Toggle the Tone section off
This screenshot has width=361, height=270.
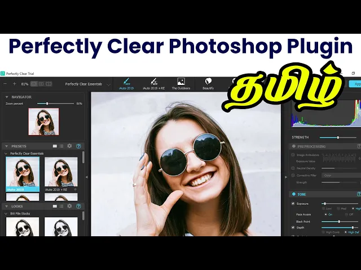[294, 194]
